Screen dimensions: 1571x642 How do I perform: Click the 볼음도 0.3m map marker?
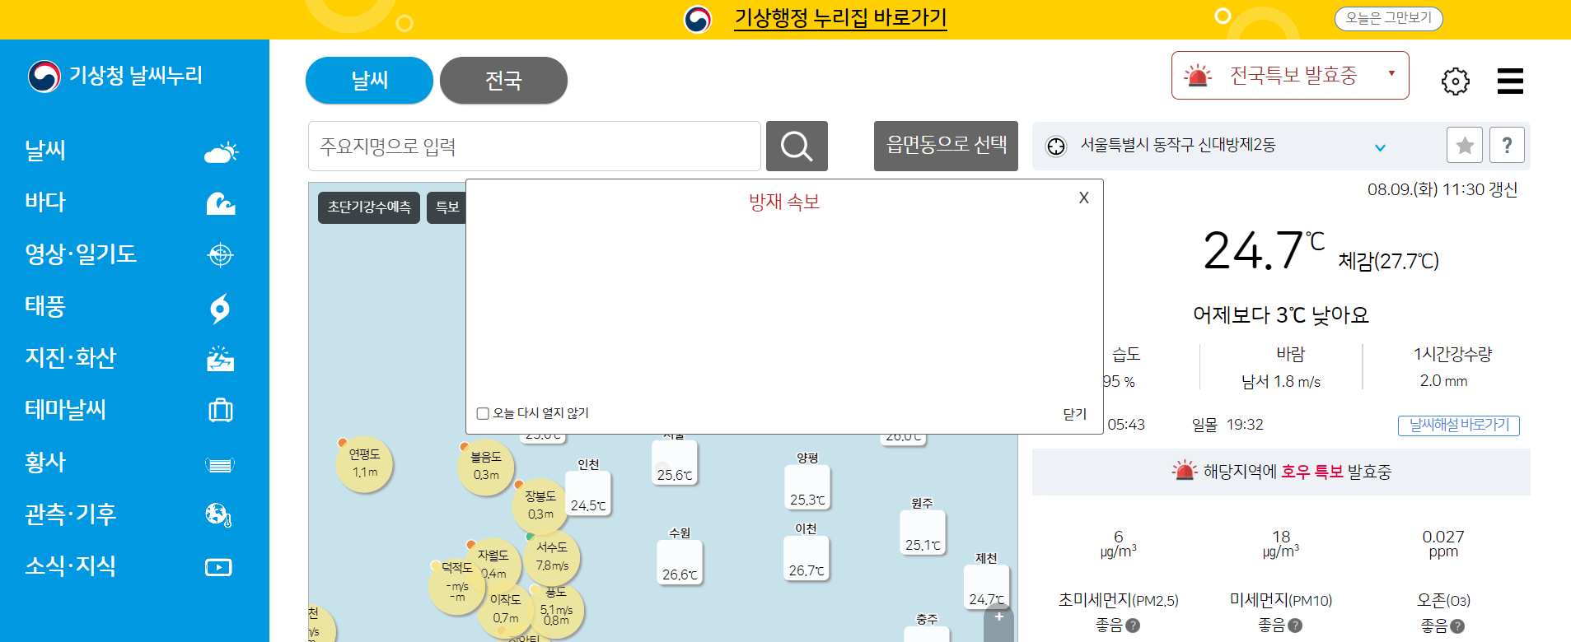[486, 467]
